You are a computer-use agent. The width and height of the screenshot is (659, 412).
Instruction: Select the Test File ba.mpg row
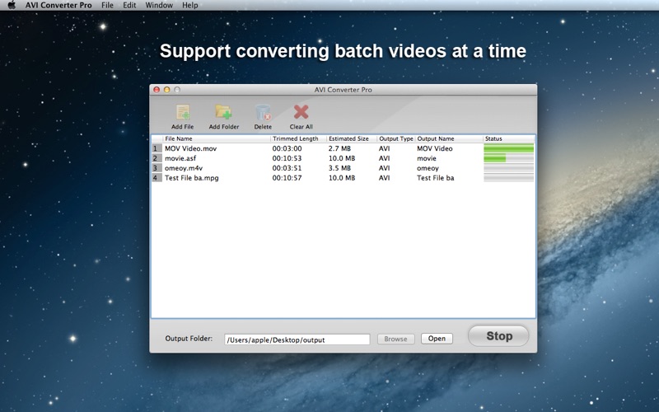(x=343, y=178)
